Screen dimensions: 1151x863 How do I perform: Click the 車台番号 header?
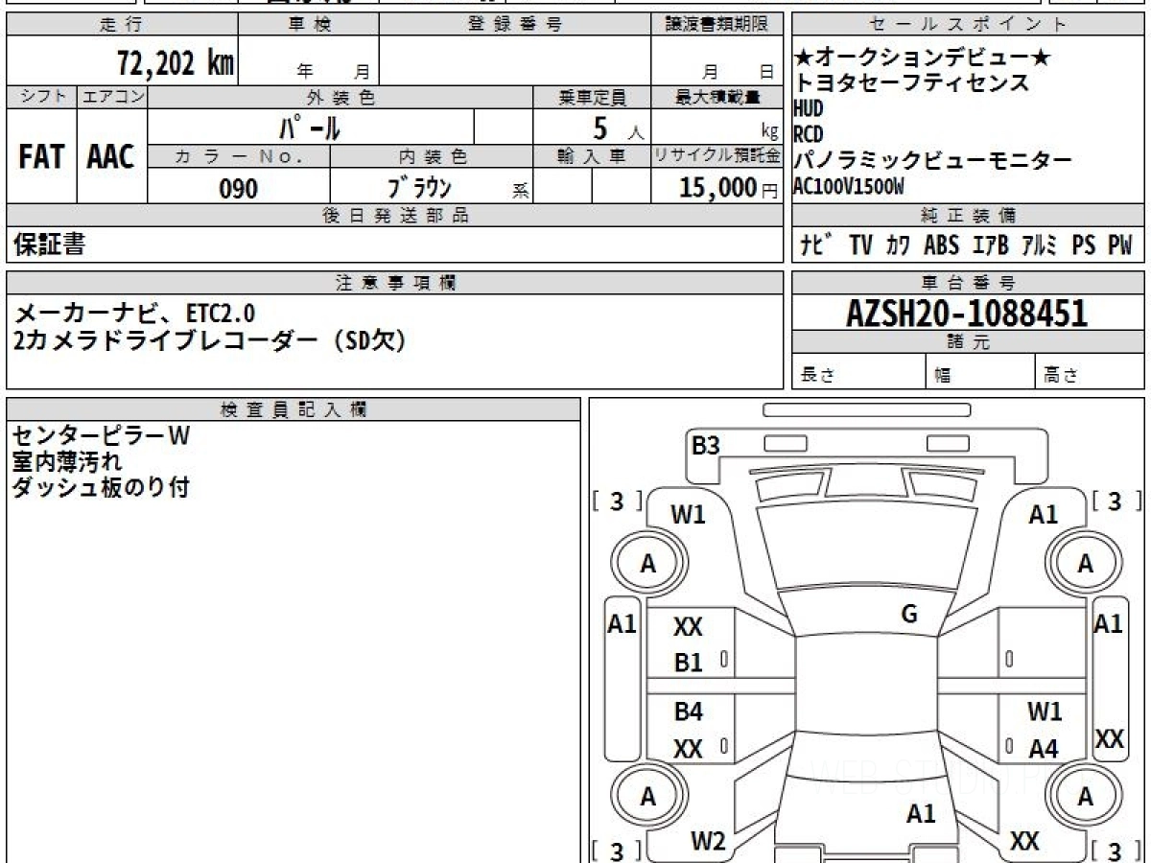[968, 283]
